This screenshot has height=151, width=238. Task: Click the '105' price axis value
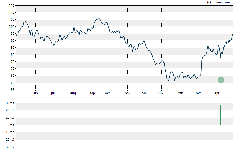pyautogui.click(x=12, y=20)
